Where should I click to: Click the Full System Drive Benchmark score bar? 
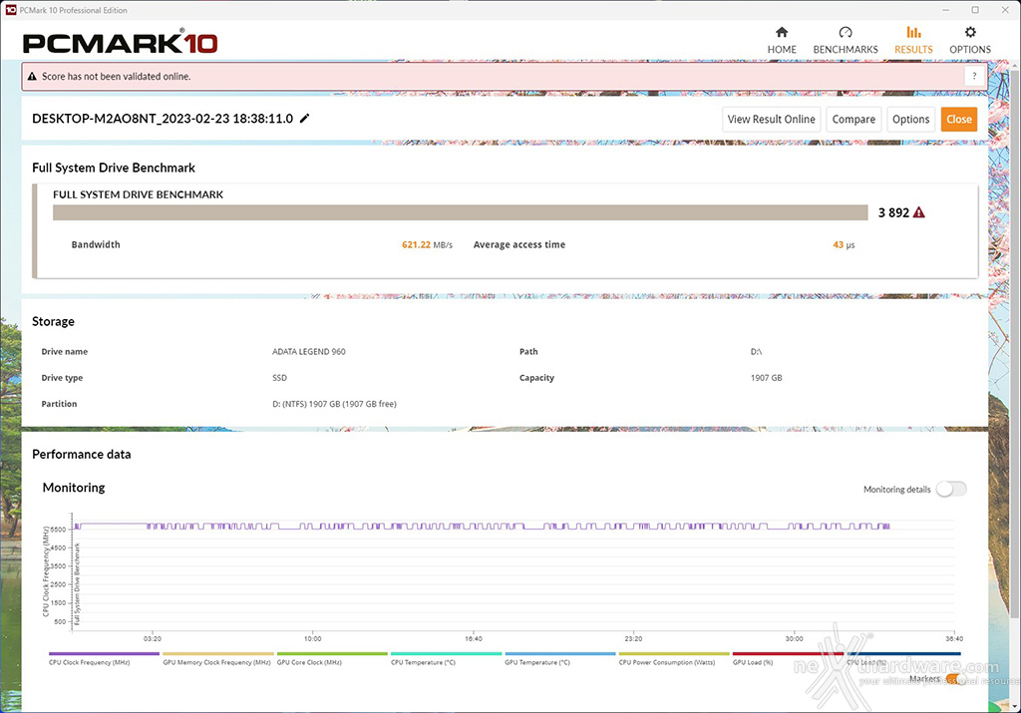click(x=461, y=212)
